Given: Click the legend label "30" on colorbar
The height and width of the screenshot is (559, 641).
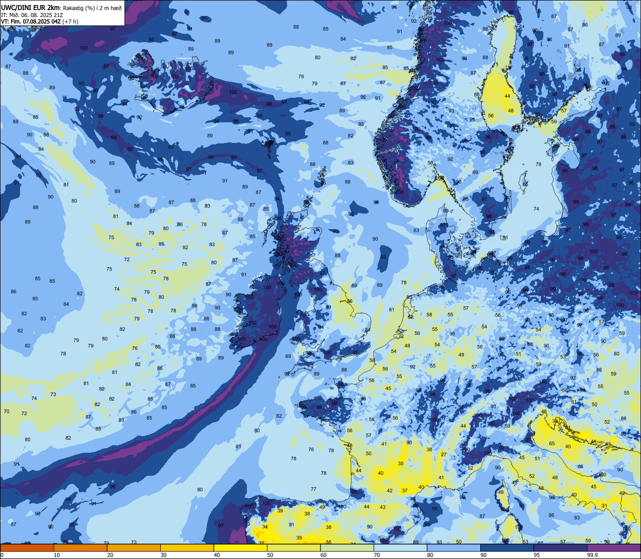Looking at the screenshot, I should 163,555.
